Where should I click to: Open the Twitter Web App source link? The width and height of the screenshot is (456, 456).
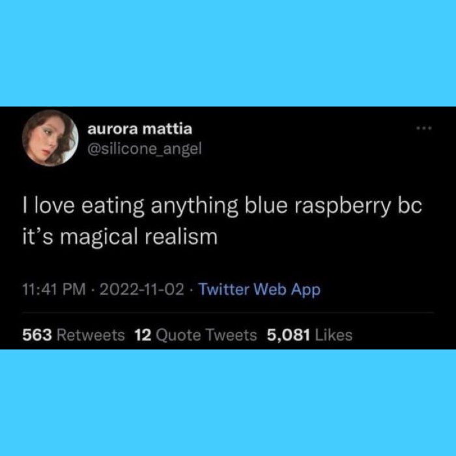pos(259,290)
